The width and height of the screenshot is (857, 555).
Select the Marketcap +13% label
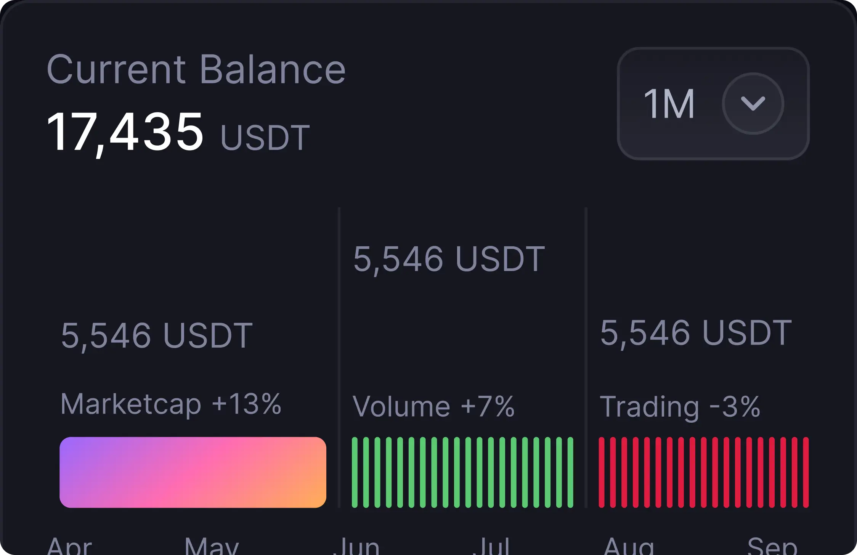tap(171, 404)
